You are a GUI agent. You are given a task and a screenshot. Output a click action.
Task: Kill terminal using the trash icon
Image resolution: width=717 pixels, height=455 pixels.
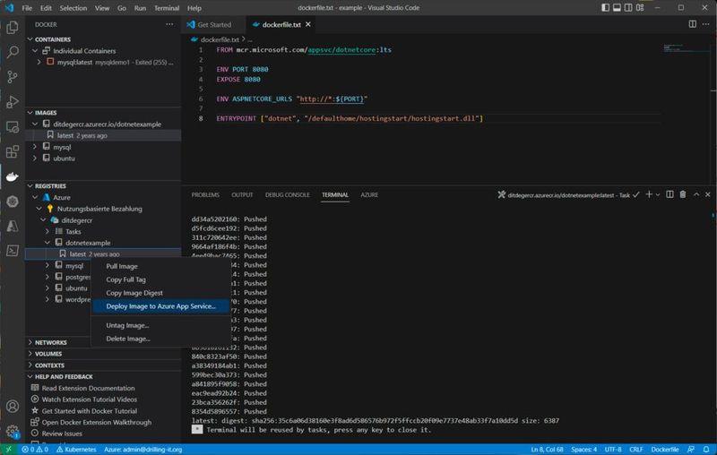682,194
